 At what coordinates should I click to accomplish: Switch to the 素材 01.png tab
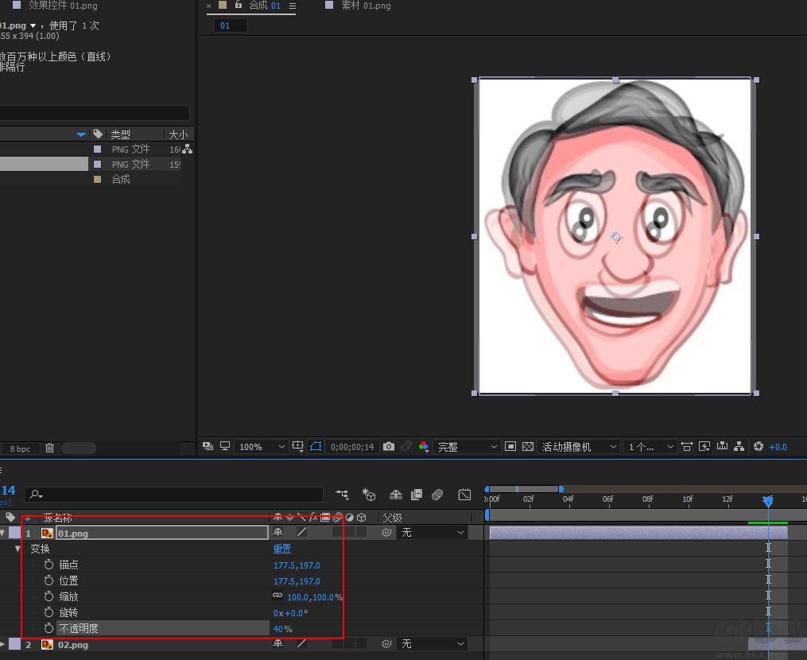(367, 6)
